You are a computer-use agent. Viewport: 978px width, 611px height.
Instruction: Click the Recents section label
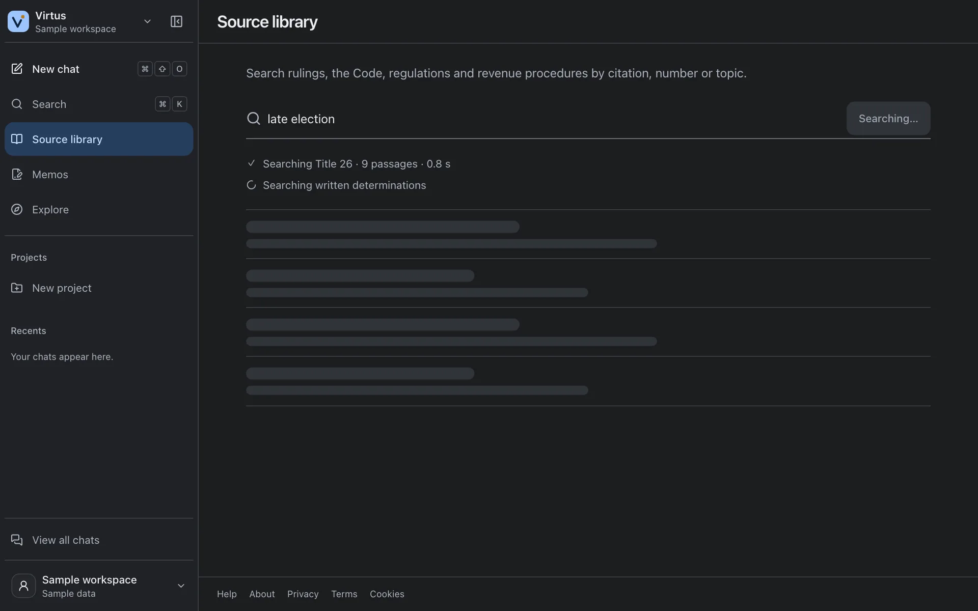[29, 331]
